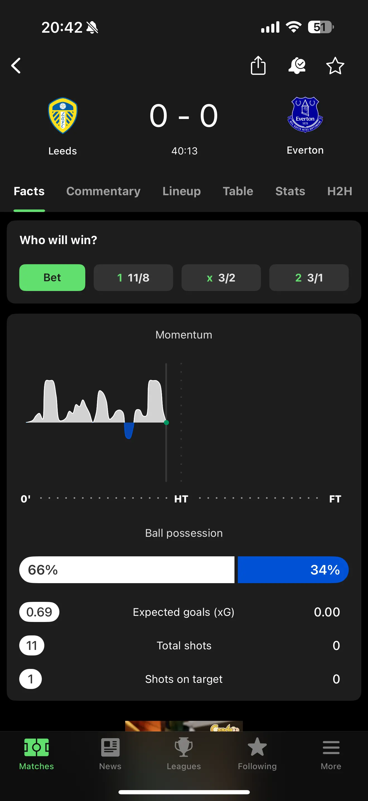The width and height of the screenshot is (368, 801).
Task: Tap the current-minute marker on Momentum graph
Action: click(x=166, y=423)
